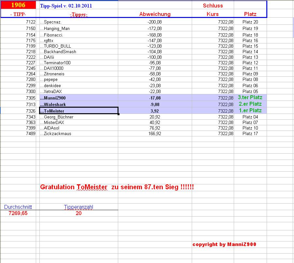This screenshot has height=263, width=294.
Task: Select the Gratulation ToMeister congratulation text
Action: click(x=117, y=187)
